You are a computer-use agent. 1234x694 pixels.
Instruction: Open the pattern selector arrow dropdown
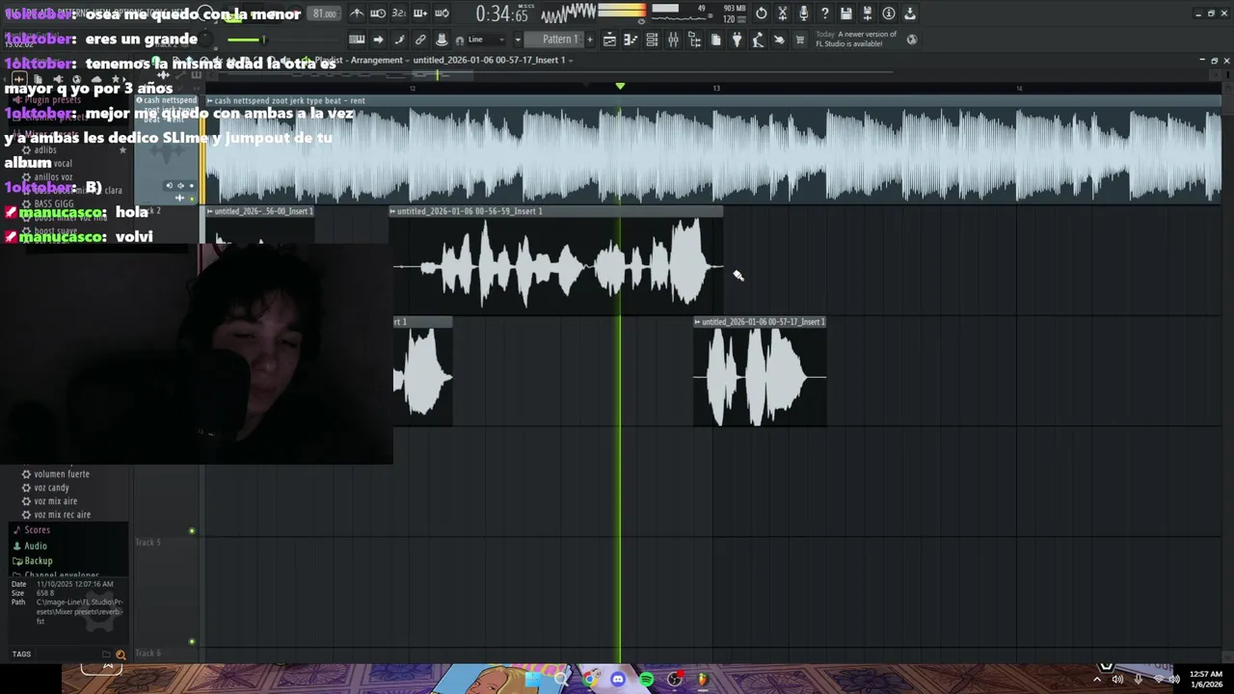[x=518, y=40]
